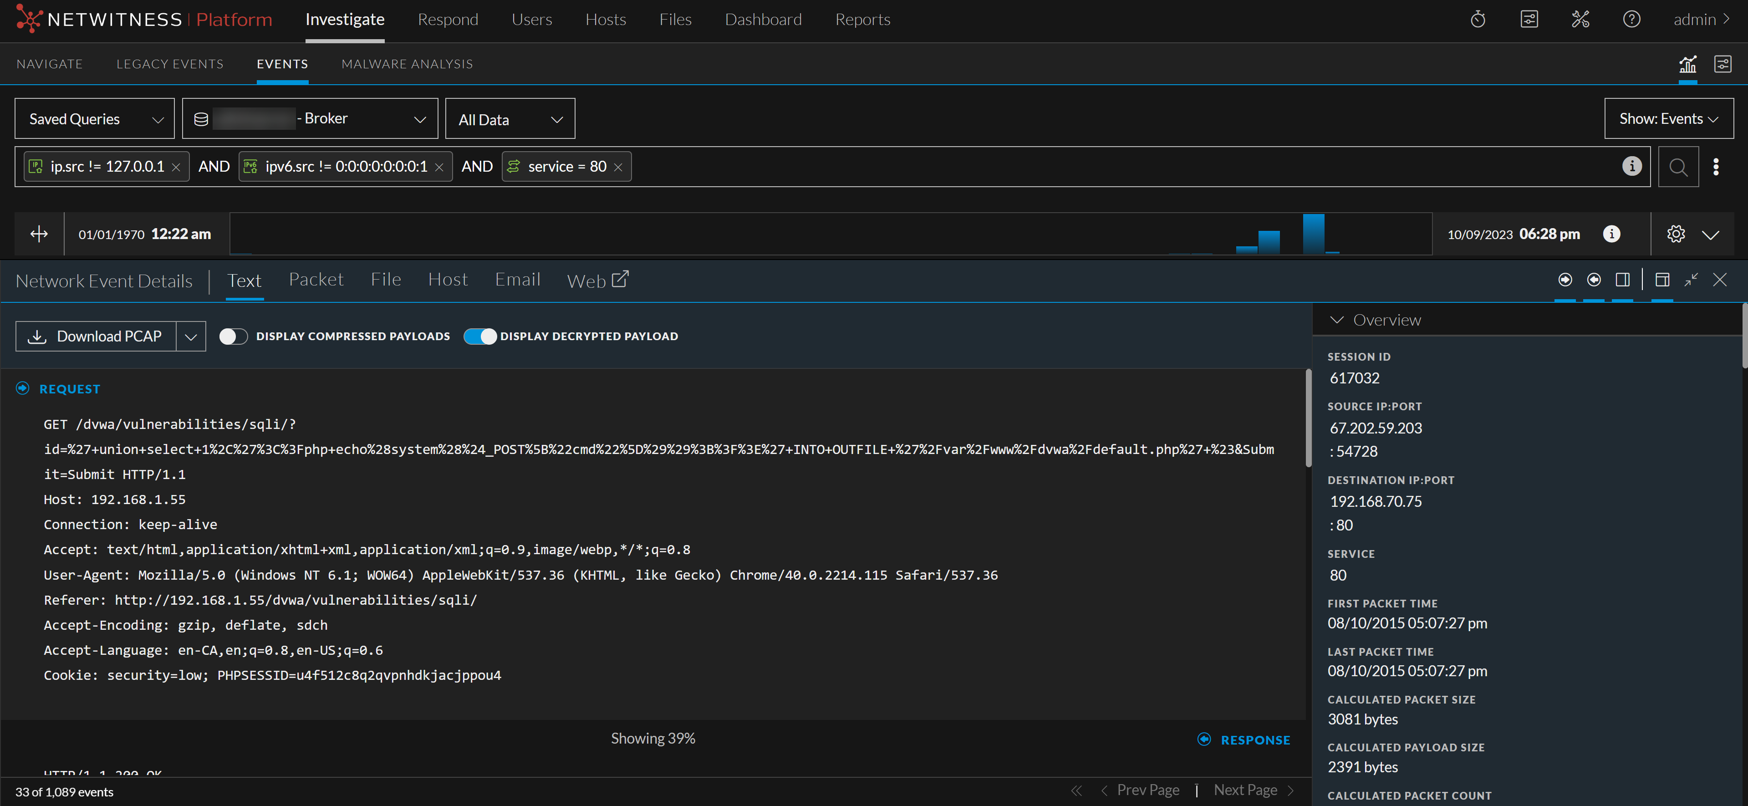Switch to the Packet tab
Image resolution: width=1748 pixels, height=806 pixels.
coord(316,280)
